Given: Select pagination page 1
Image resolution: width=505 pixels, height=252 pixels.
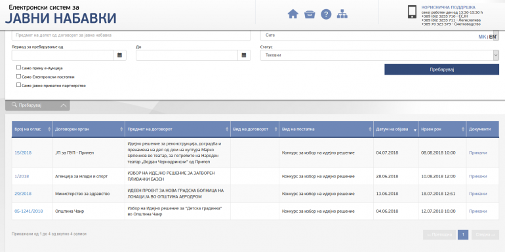Looking at the screenshot, I should (x=463, y=234).
